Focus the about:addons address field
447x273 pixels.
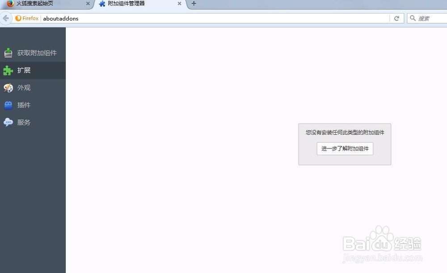click(215, 18)
